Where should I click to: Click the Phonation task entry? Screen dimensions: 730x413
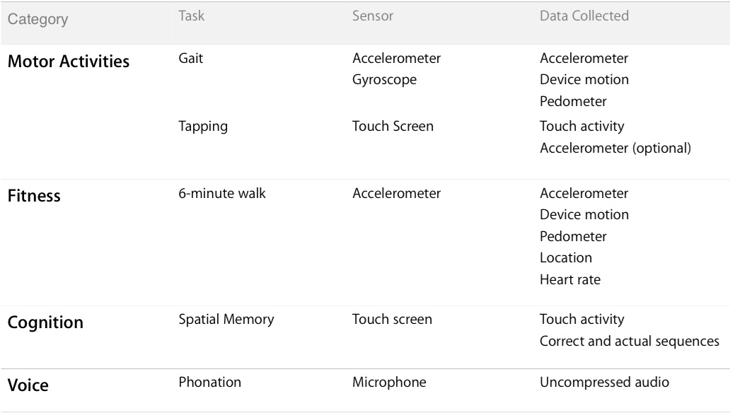(x=209, y=383)
